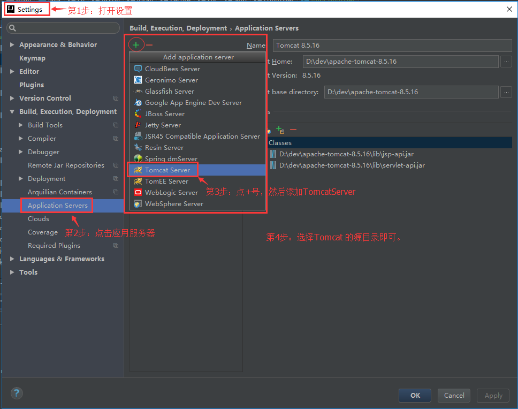
Task: Click the Resin Server icon
Action: 138,147
